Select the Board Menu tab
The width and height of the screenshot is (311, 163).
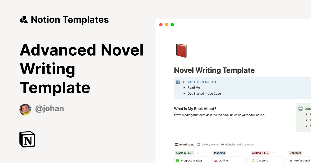pos(185,145)
